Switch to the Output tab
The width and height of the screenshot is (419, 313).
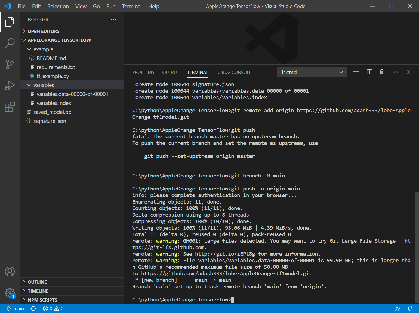(171, 72)
